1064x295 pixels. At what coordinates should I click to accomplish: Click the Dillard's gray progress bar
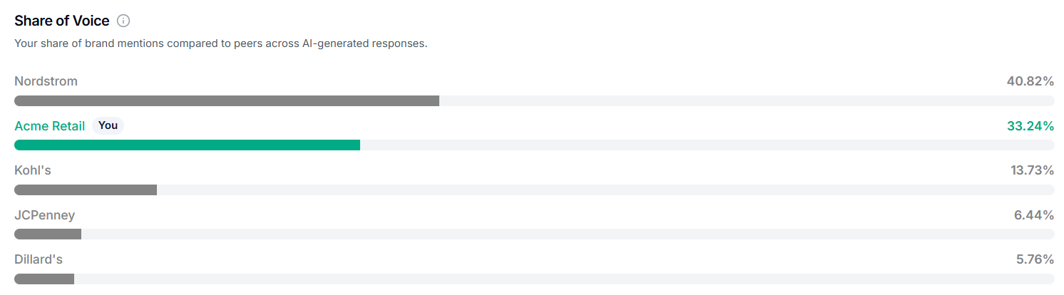tap(44, 279)
